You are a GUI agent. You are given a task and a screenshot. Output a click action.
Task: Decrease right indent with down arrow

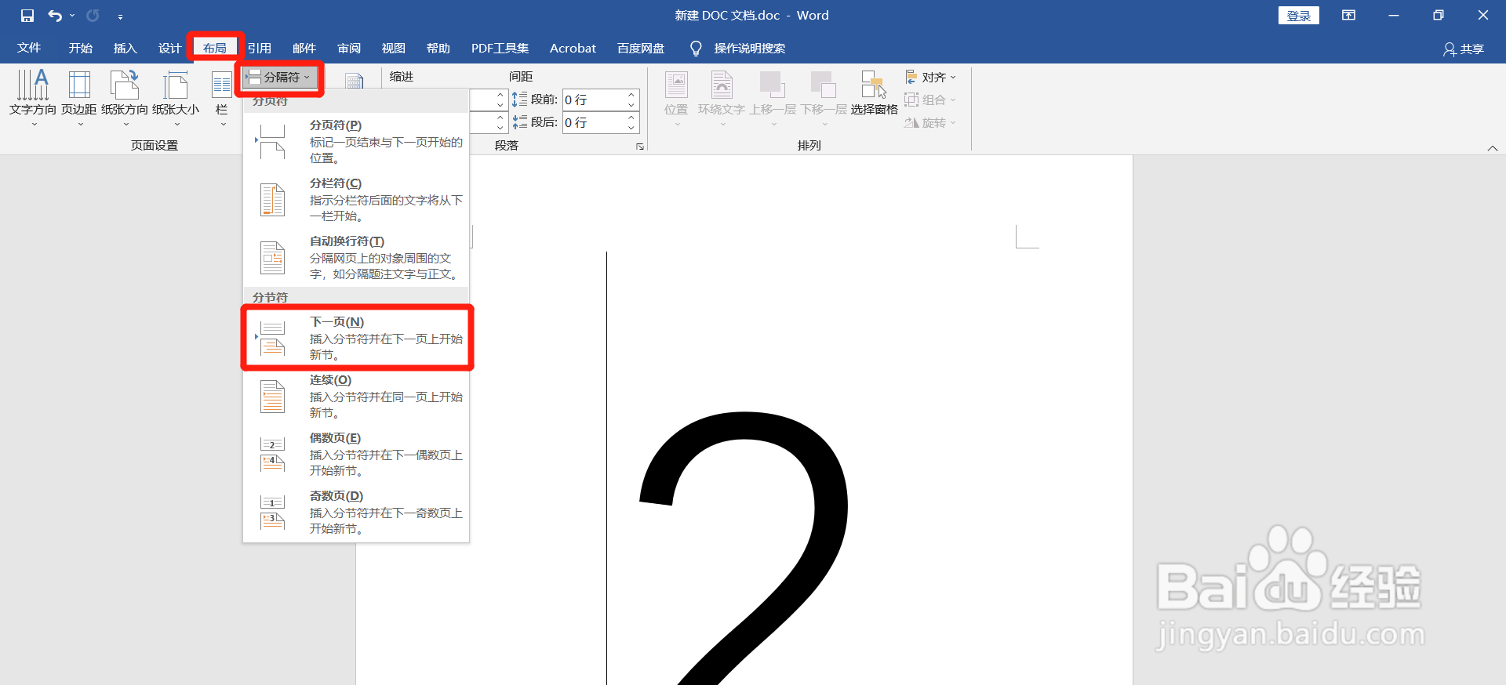[x=500, y=128]
